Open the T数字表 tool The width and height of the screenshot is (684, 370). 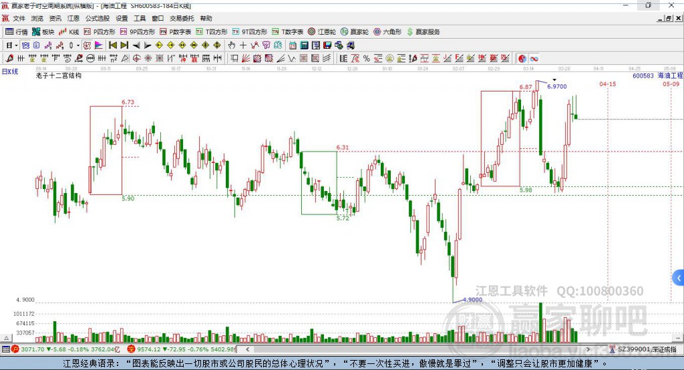click(287, 32)
